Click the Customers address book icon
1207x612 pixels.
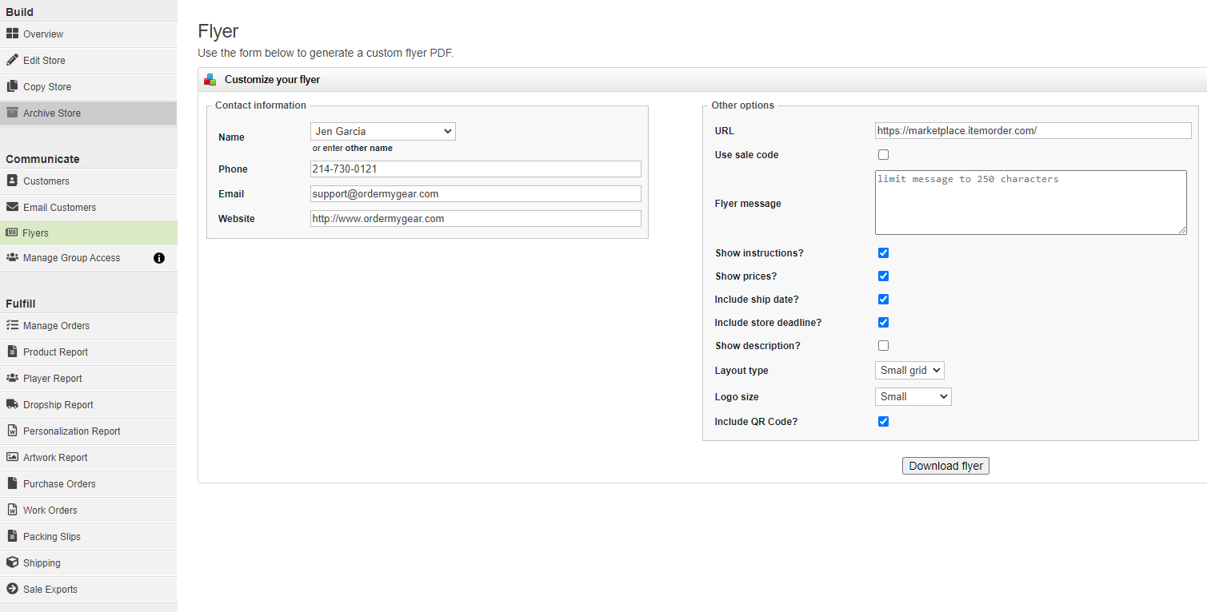(x=12, y=181)
